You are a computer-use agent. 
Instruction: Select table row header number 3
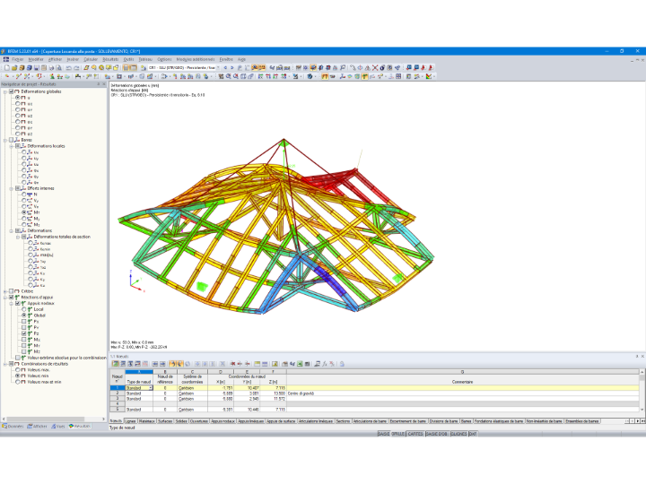pyautogui.click(x=118, y=399)
